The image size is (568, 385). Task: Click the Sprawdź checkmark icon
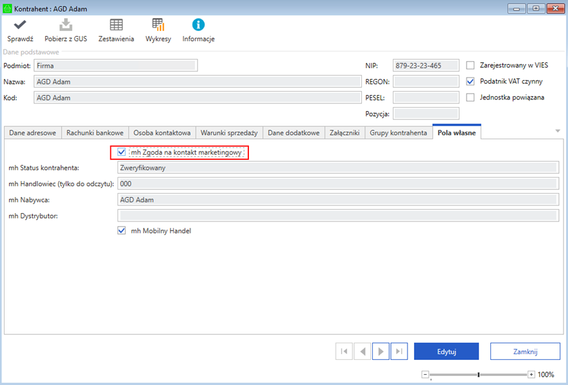[x=20, y=25]
